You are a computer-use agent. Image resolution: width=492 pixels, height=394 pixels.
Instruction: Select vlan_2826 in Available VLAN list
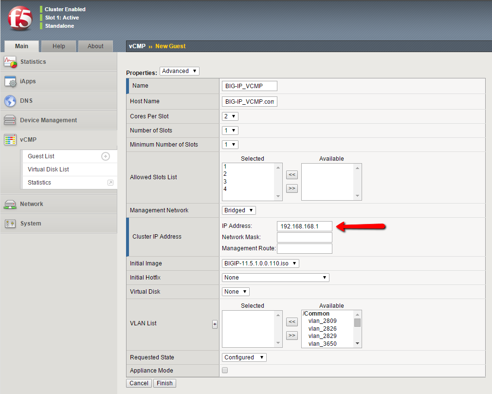coord(322,329)
